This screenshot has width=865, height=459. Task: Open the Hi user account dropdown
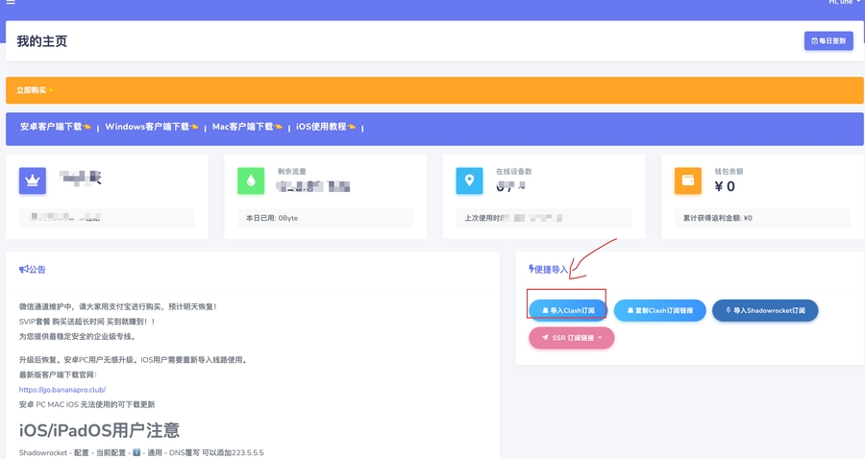844,3
